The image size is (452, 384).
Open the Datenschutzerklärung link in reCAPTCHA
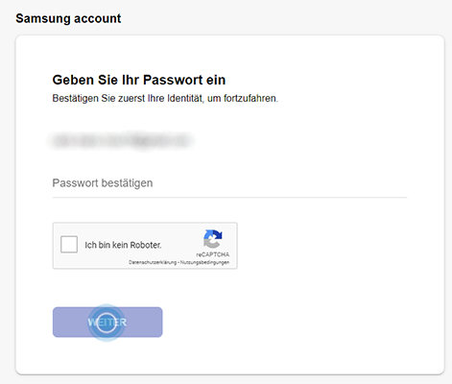point(153,262)
